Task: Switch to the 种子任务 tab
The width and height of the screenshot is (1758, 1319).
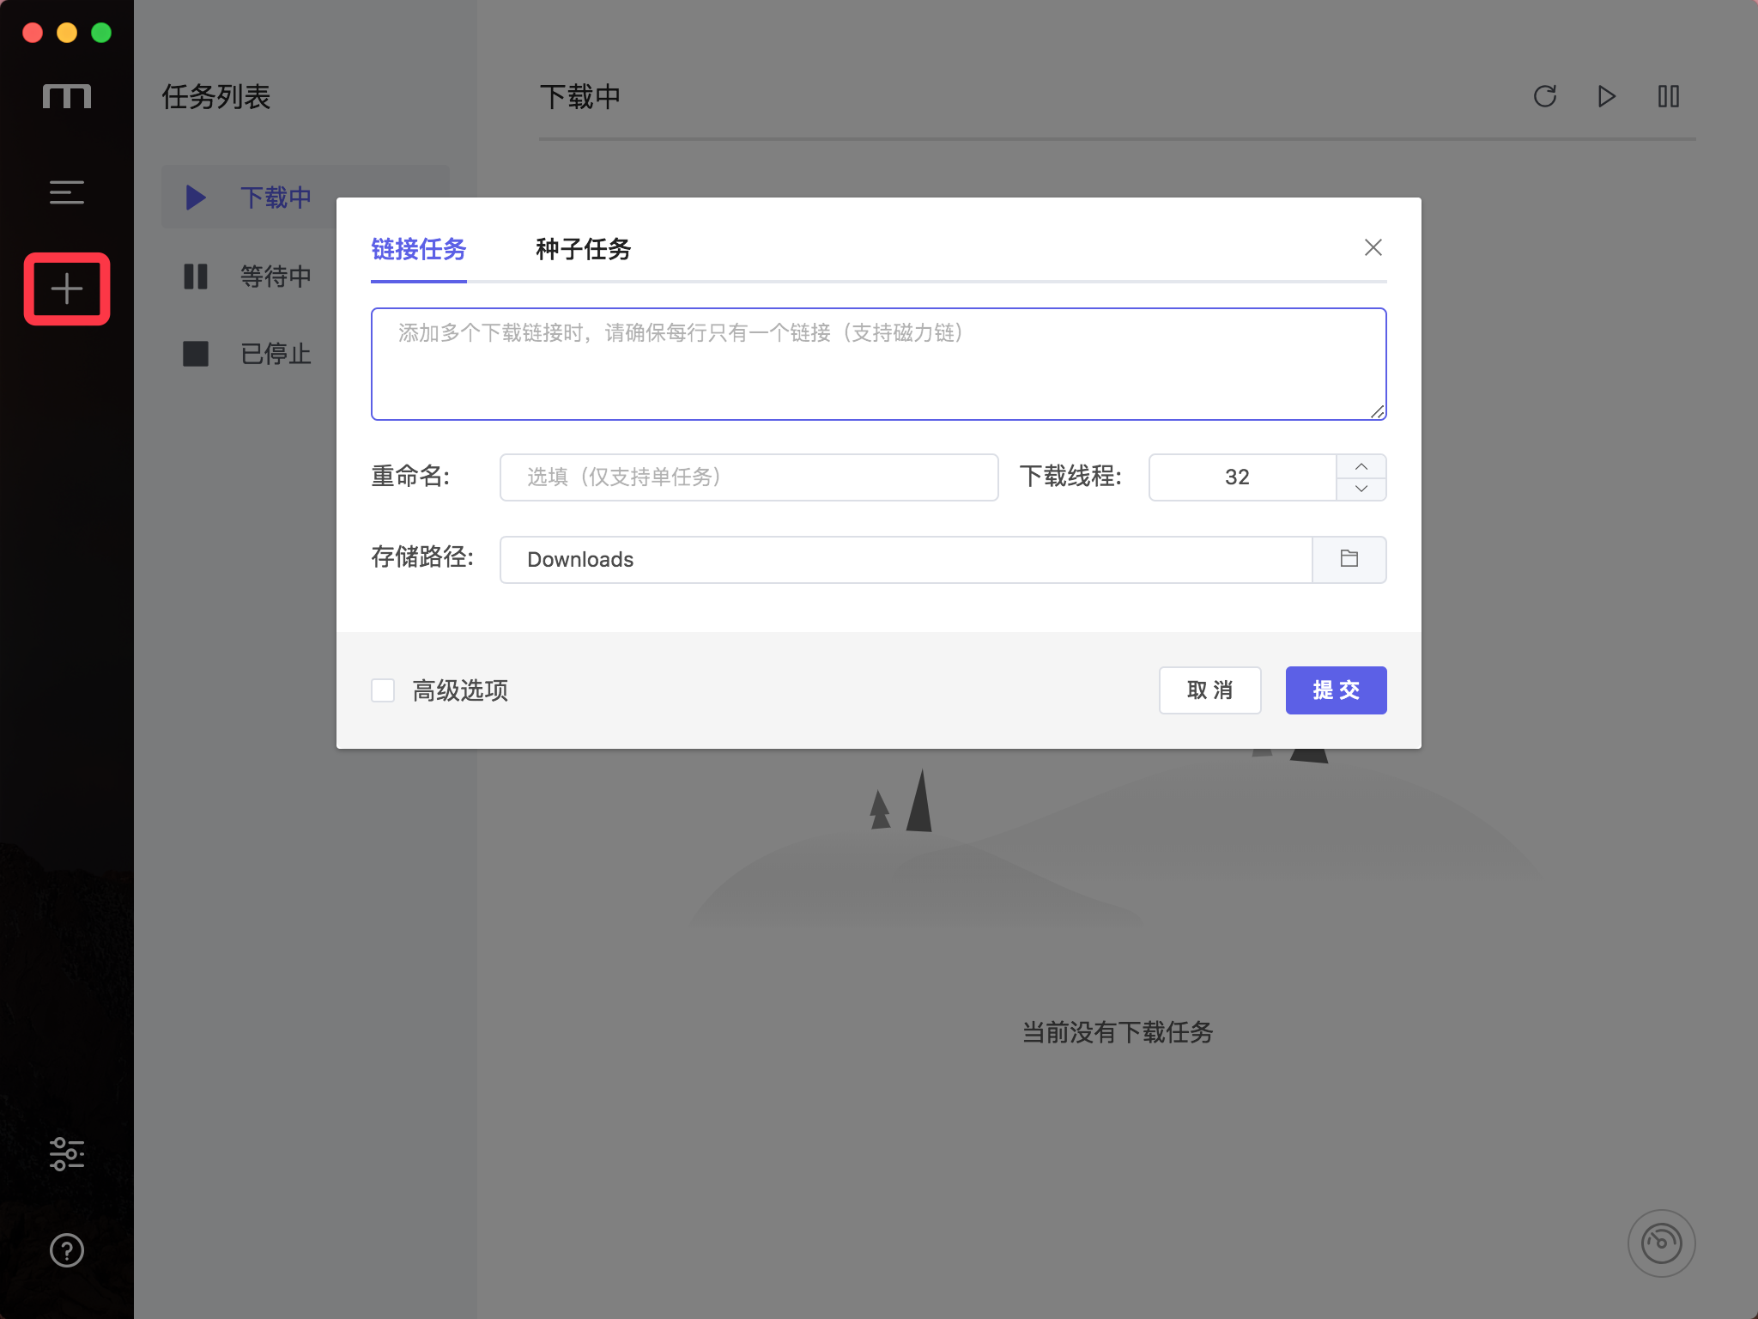Action: pos(584,249)
